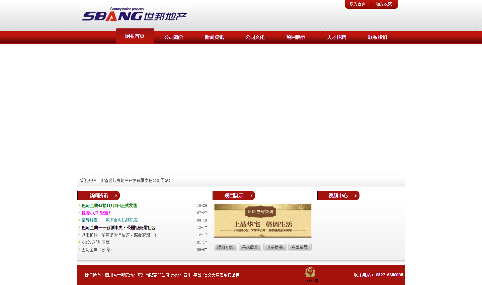Click the SBANG 世邦地产 logo

134,15
